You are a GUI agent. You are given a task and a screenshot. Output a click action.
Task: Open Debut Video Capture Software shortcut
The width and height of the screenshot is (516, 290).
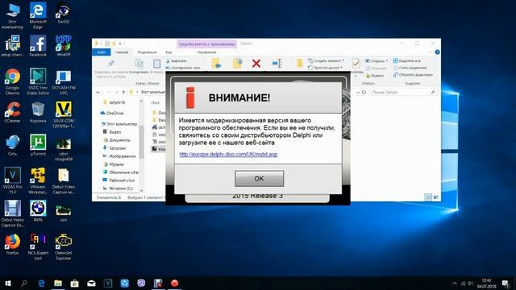point(12,213)
